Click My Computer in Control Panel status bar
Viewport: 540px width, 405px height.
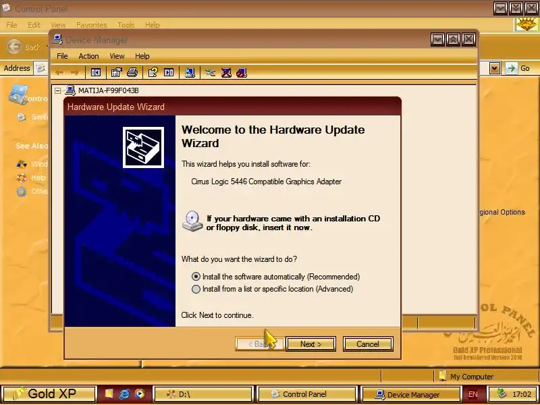[466, 377]
